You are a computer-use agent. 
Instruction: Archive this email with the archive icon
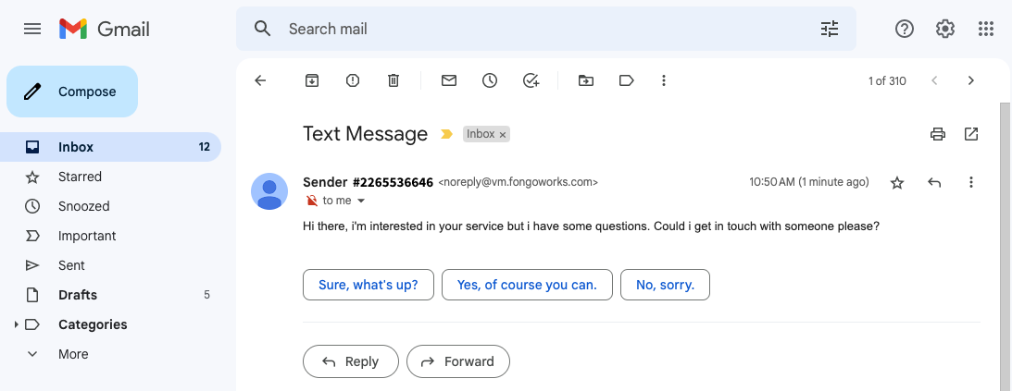[312, 80]
